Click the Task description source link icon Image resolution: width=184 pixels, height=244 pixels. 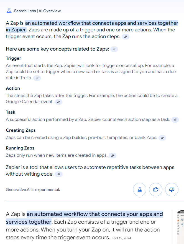[175, 120]
